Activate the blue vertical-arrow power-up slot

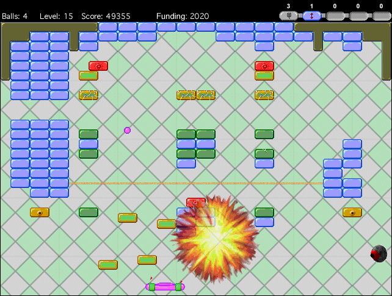312,16
